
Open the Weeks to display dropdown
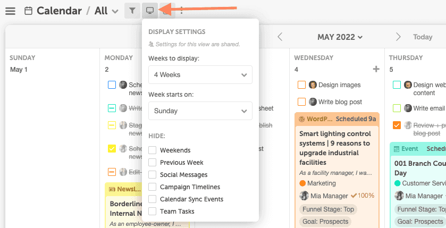click(x=200, y=75)
